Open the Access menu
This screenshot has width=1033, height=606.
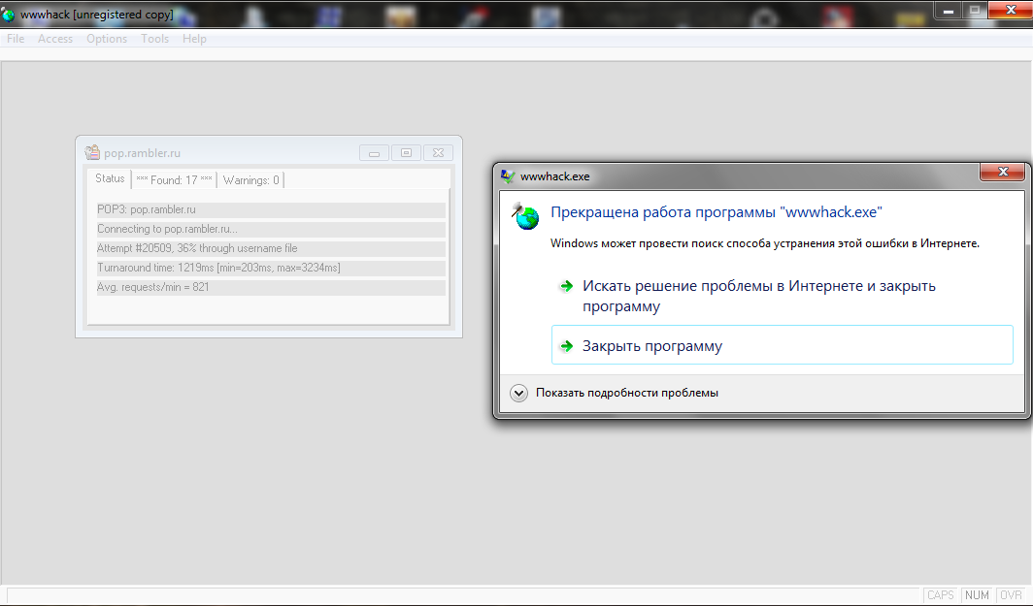tap(55, 39)
